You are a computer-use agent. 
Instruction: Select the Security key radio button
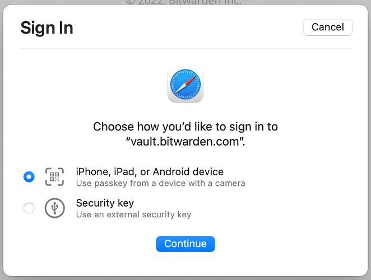click(x=29, y=208)
